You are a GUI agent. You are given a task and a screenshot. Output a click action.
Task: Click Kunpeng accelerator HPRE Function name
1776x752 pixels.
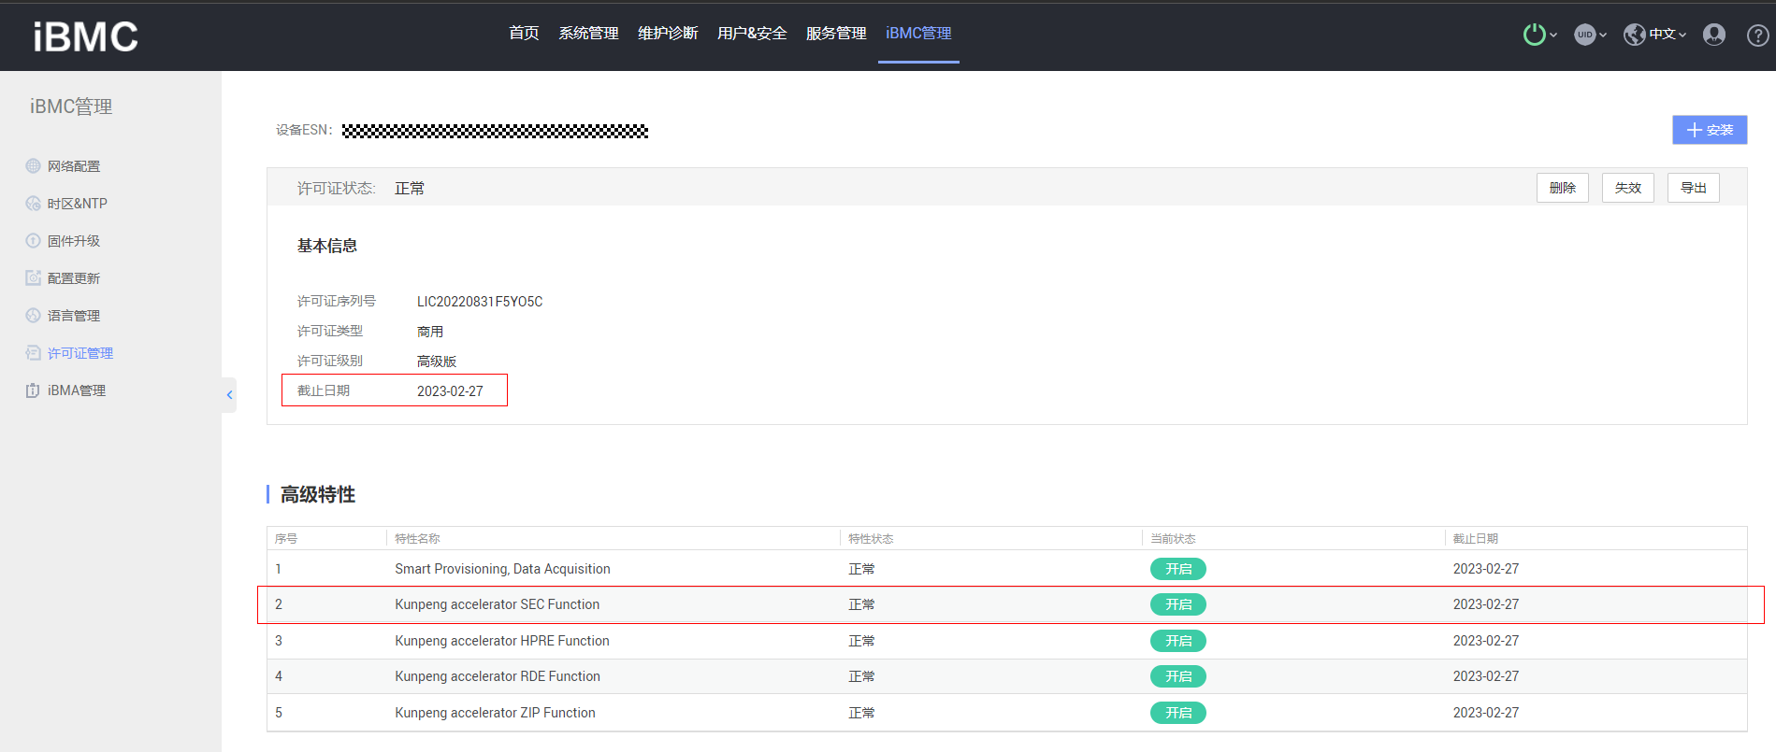click(502, 641)
